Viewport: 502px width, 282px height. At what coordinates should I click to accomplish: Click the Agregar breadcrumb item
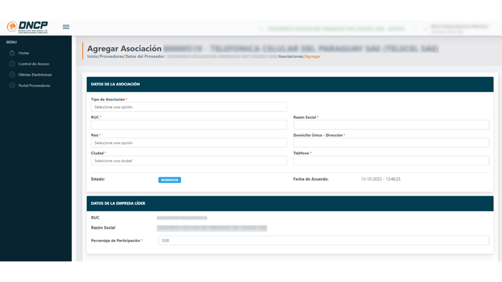[313, 57]
